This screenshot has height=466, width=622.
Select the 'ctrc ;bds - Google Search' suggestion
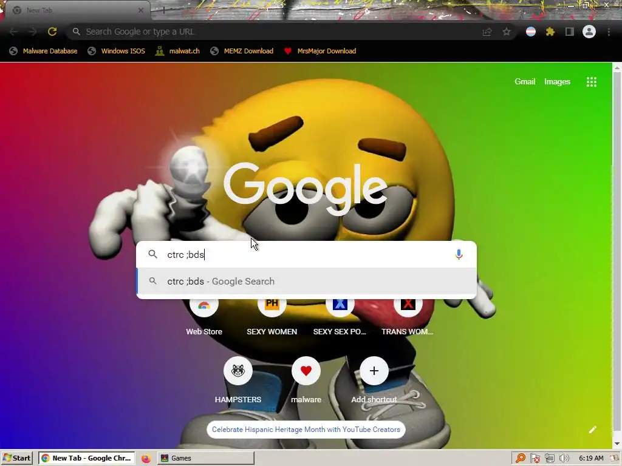tap(306, 282)
